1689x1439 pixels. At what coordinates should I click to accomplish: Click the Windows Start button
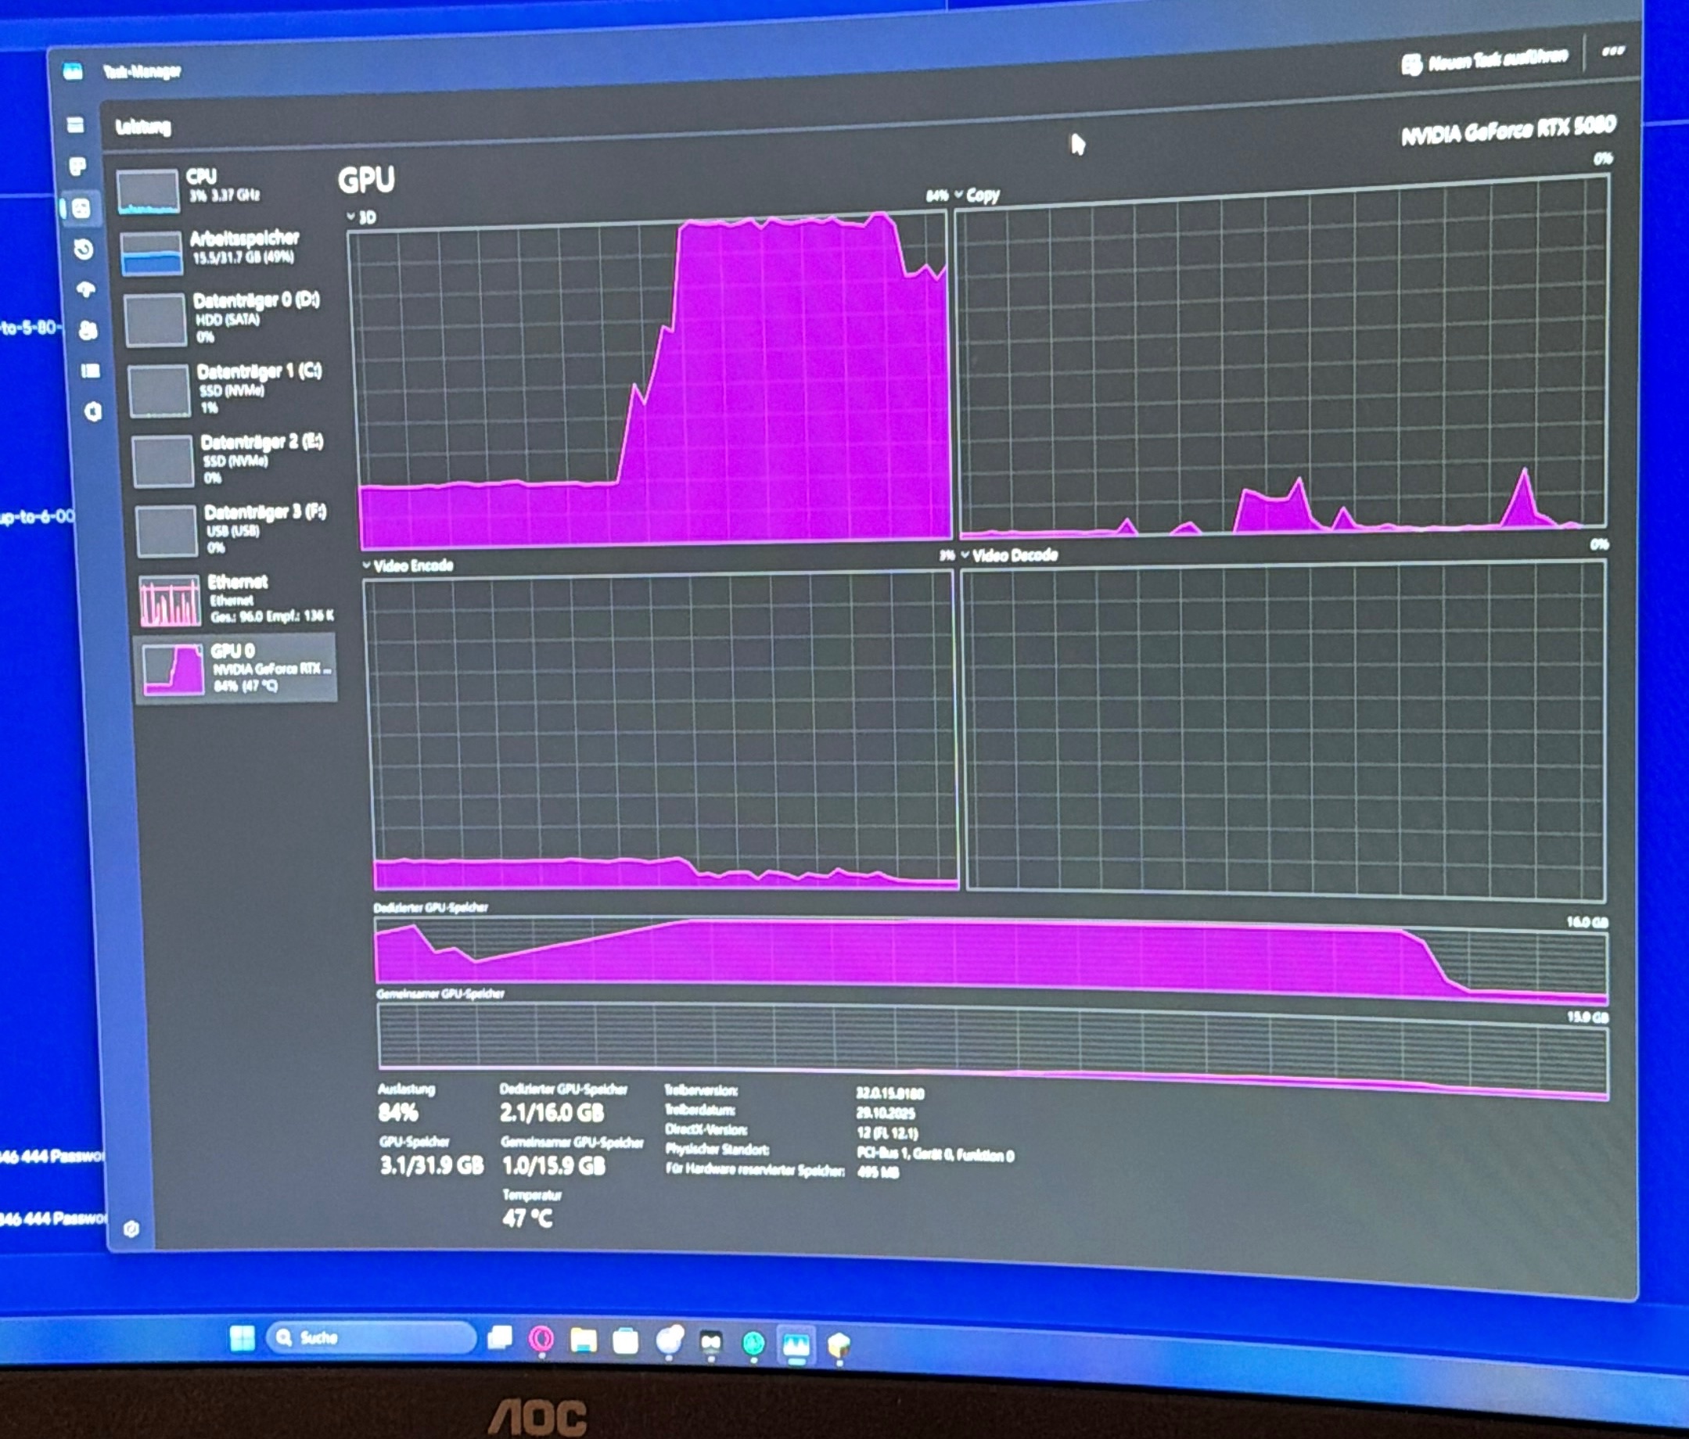tap(242, 1337)
